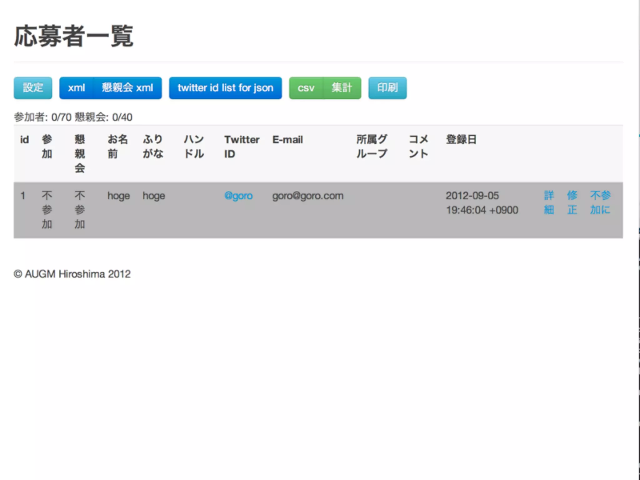Click the 懇親会 xml button
This screenshot has width=640, height=480.
127,88
